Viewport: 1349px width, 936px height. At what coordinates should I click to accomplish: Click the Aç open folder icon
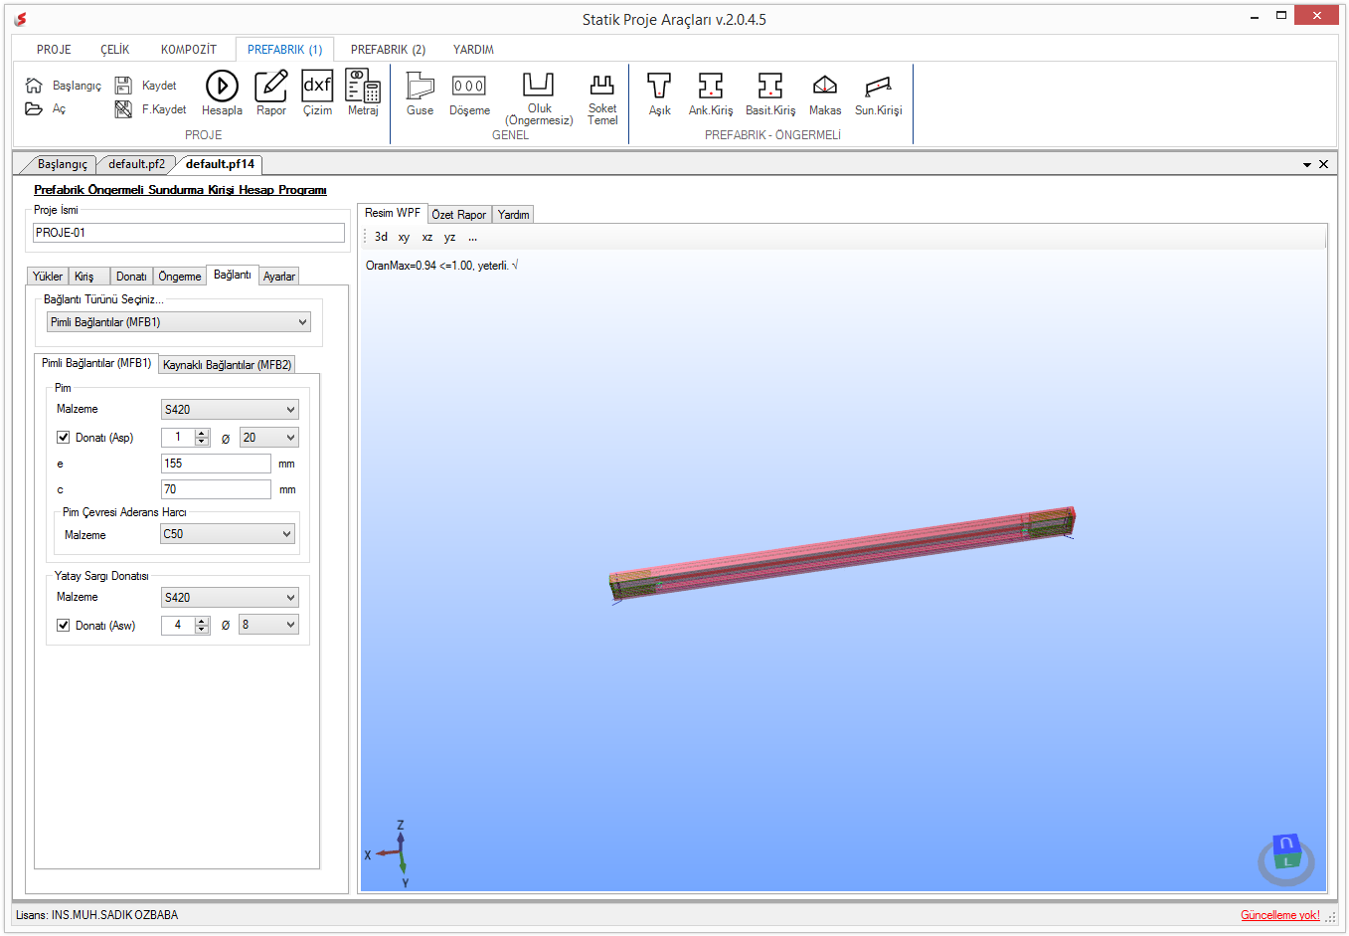point(34,108)
